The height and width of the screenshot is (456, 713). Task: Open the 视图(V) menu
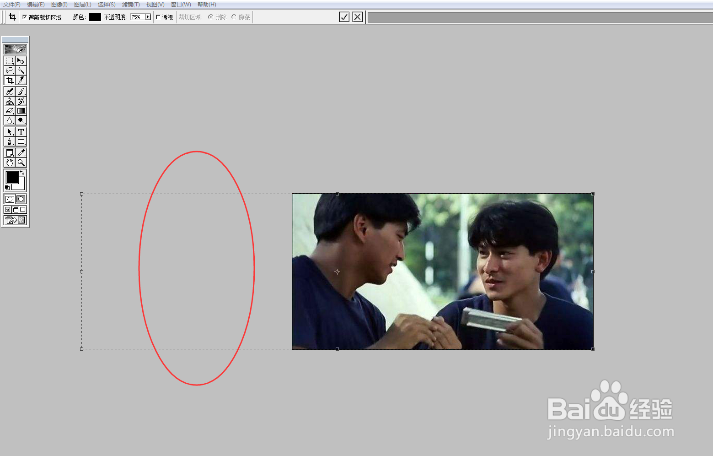[x=155, y=4]
